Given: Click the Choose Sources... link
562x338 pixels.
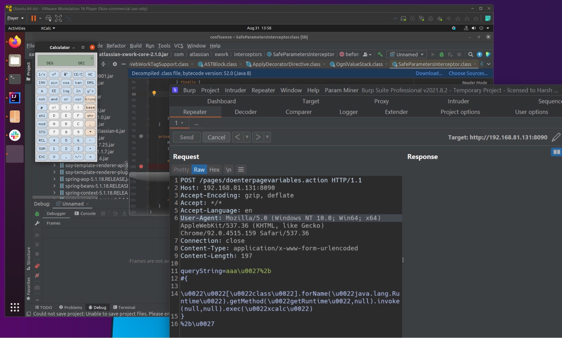Looking at the screenshot, I should point(468,73).
